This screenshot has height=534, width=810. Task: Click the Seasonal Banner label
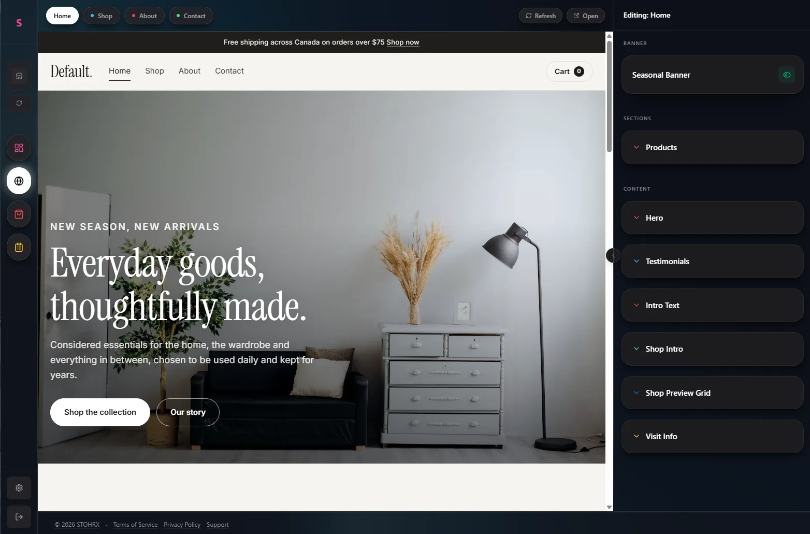point(661,75)
